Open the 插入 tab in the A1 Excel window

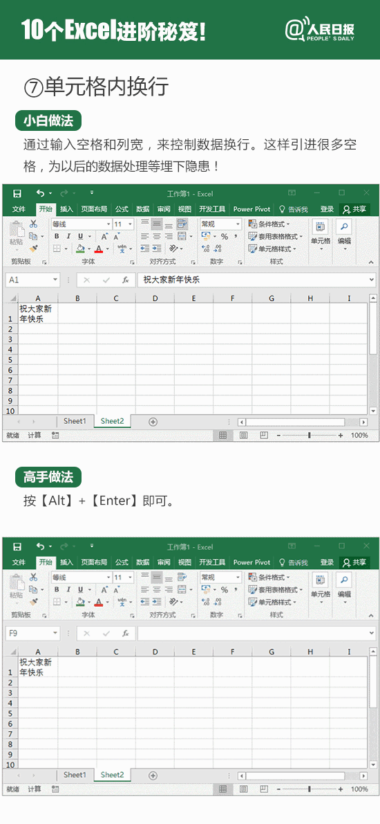tap(66, 208)
